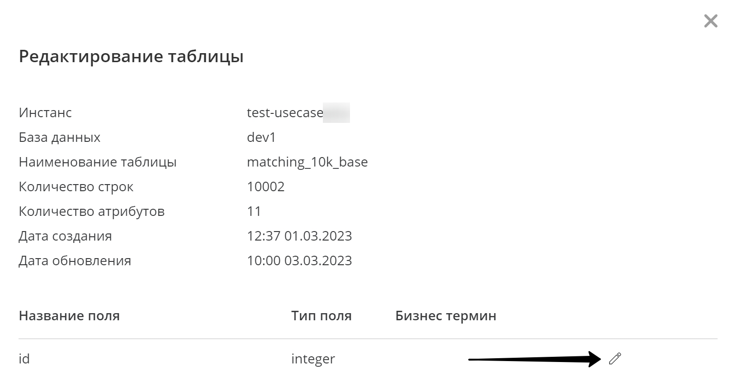Click the "Бизнес термин" column header
Screen dimensions: 738x381
tap(446, 316)
